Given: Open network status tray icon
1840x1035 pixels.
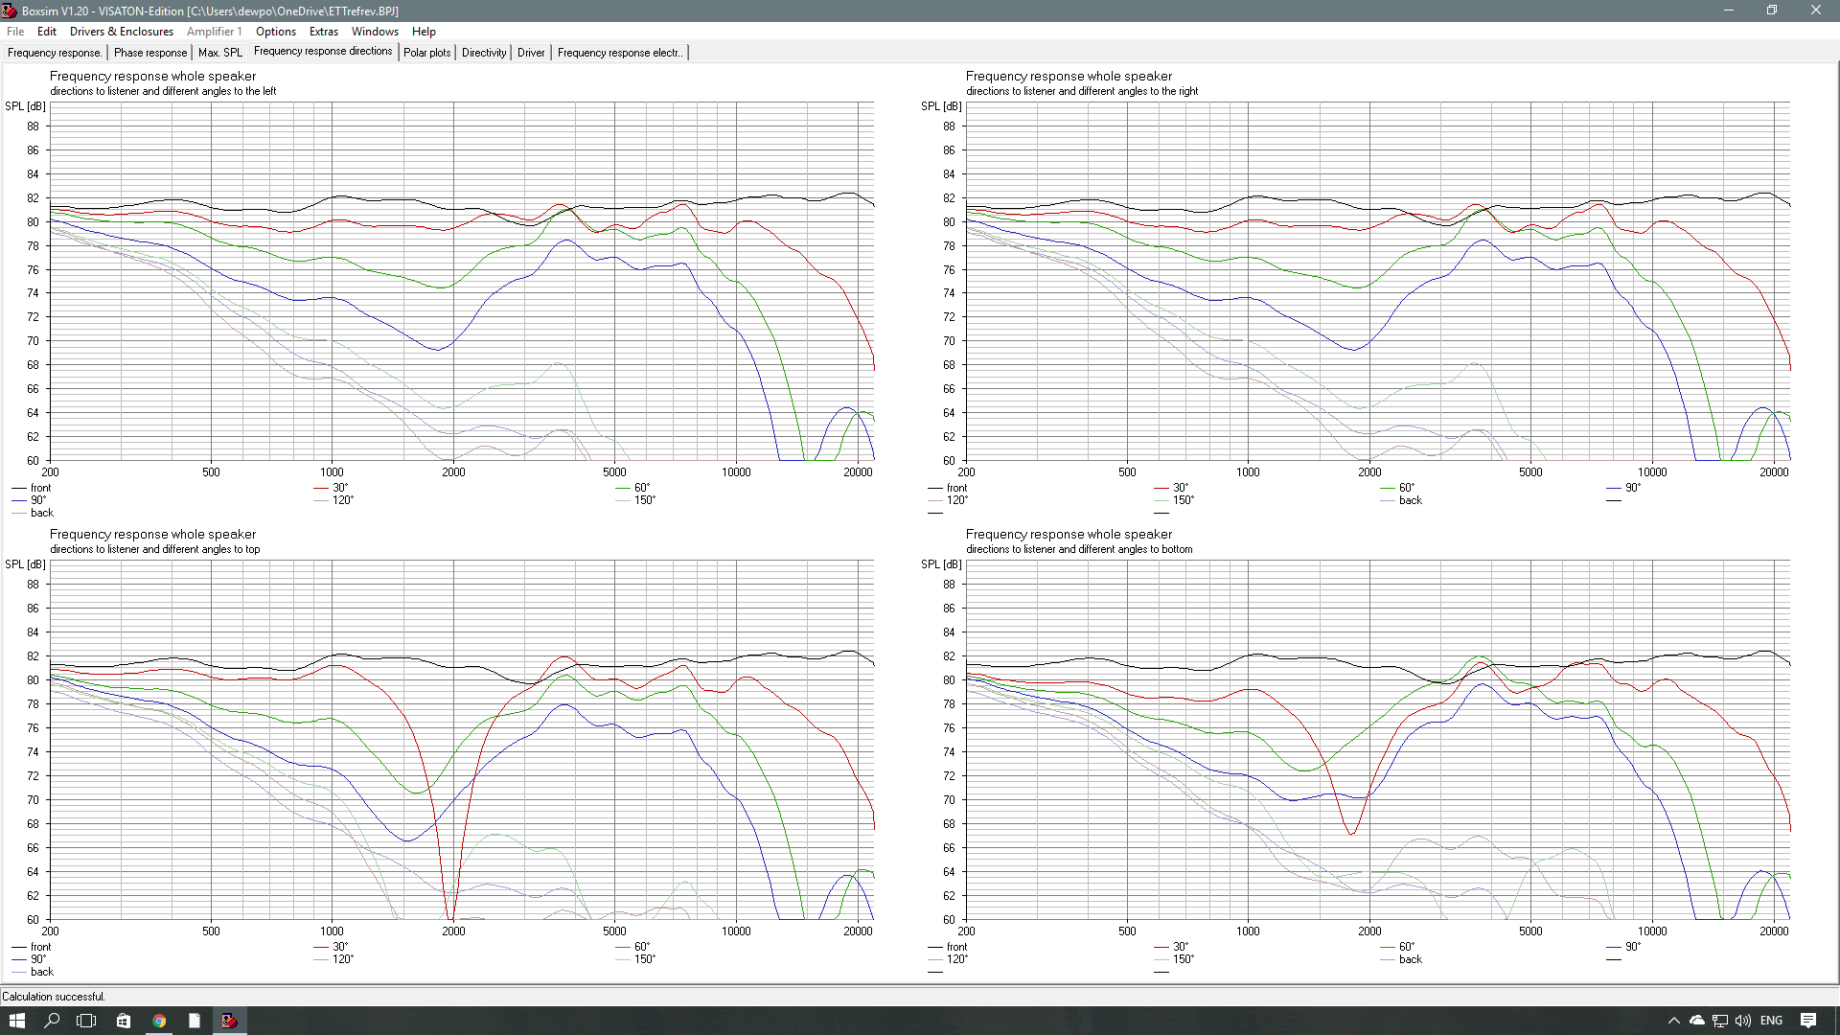Looking at the screenshot, I should (x=1720, y=1021).
